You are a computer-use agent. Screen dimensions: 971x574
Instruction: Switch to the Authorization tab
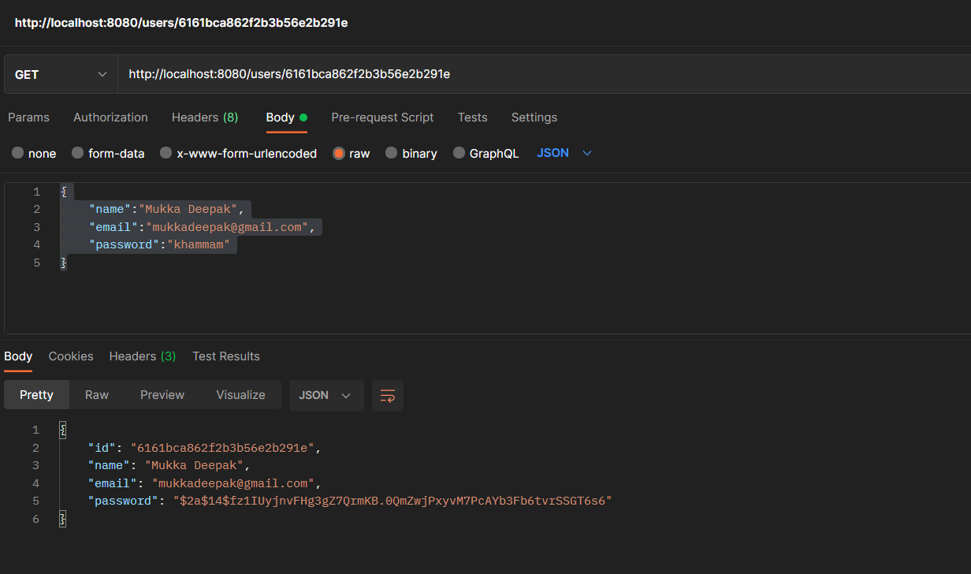pyautogui.click(x=110, y=117)
